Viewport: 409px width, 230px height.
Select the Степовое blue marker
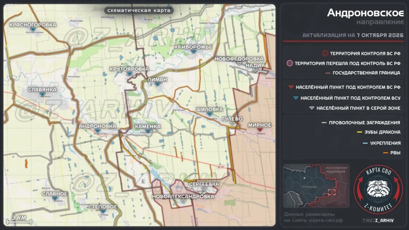click(x=103, y=211)
